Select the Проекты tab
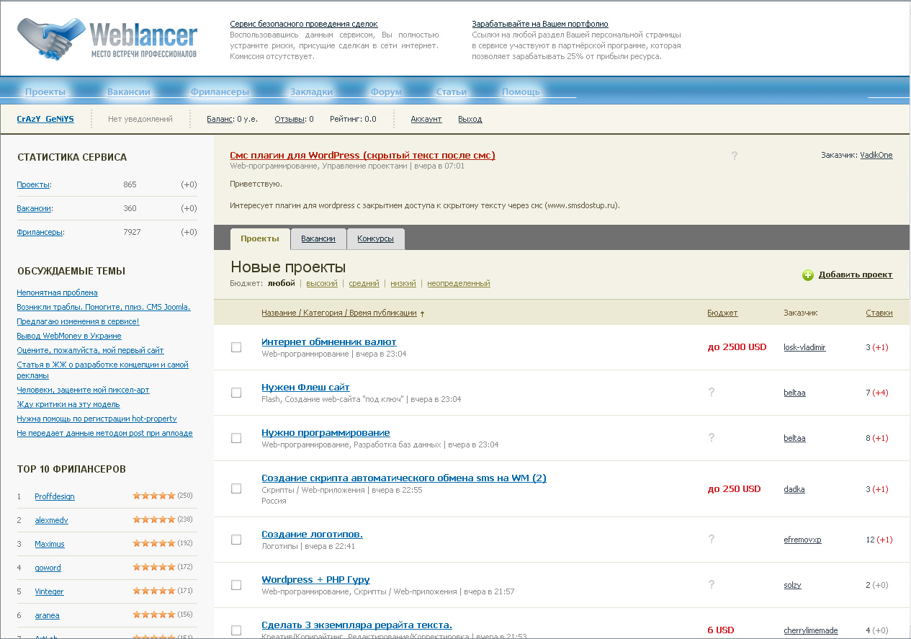This screenshot has height=639, width=911. pyautogui.click(x=260, y=238)
